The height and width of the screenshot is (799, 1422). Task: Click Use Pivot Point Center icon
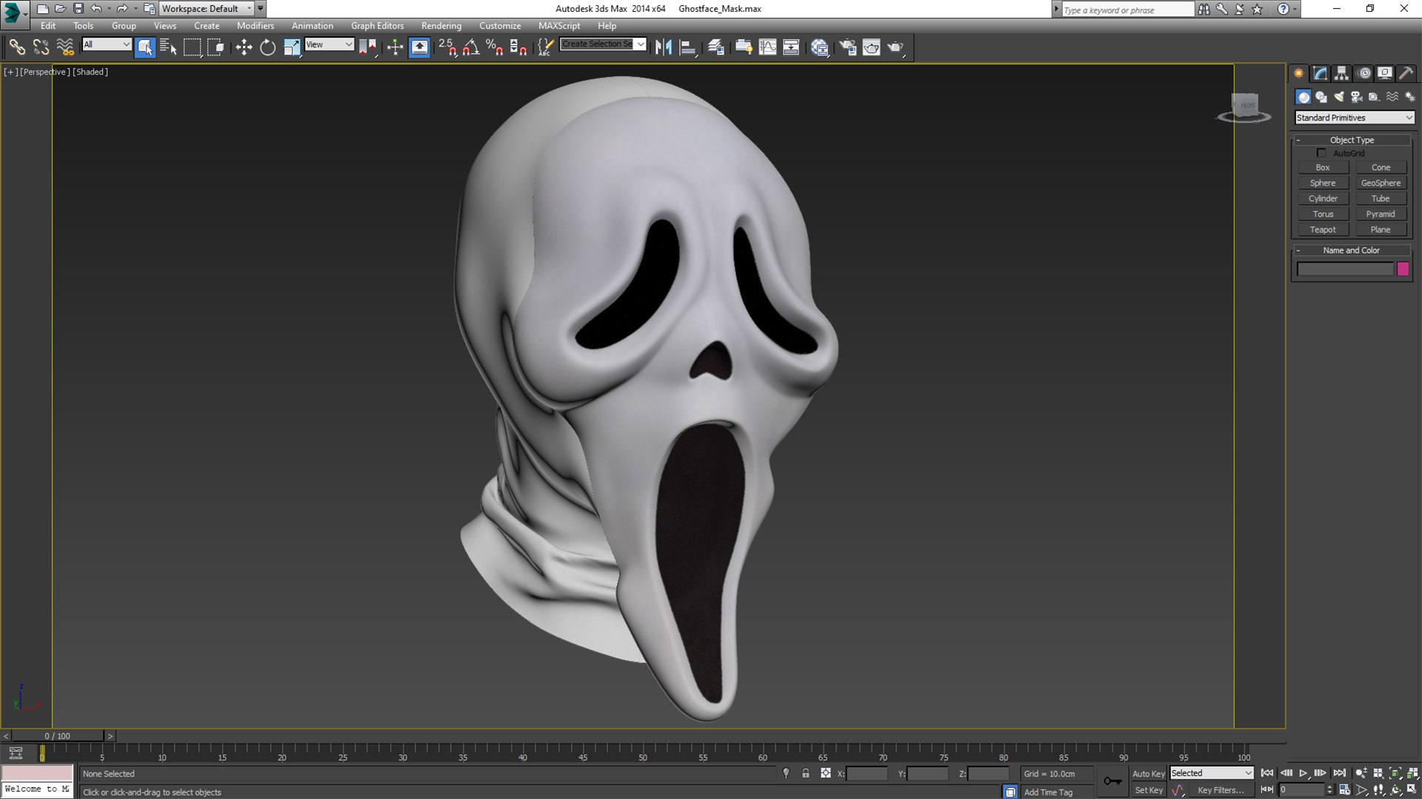(367, 47)
